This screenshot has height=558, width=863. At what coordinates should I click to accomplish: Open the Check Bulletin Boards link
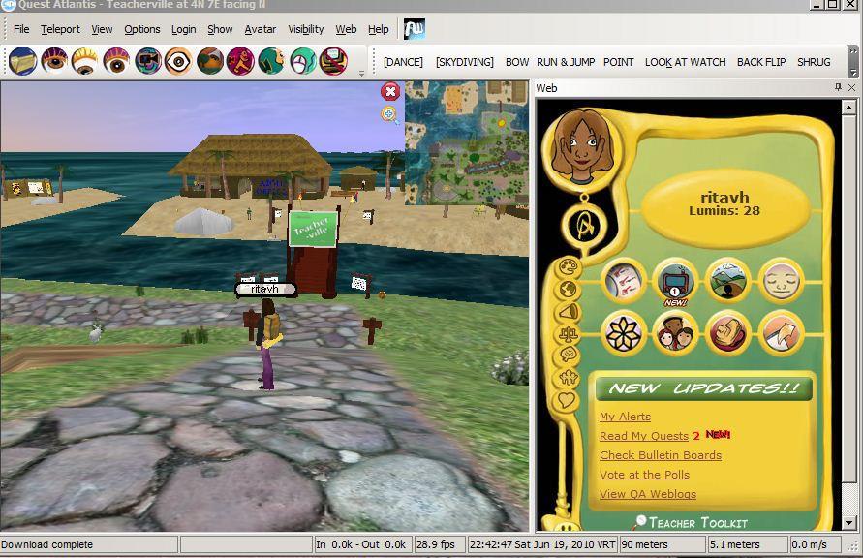tap(661, 455)
